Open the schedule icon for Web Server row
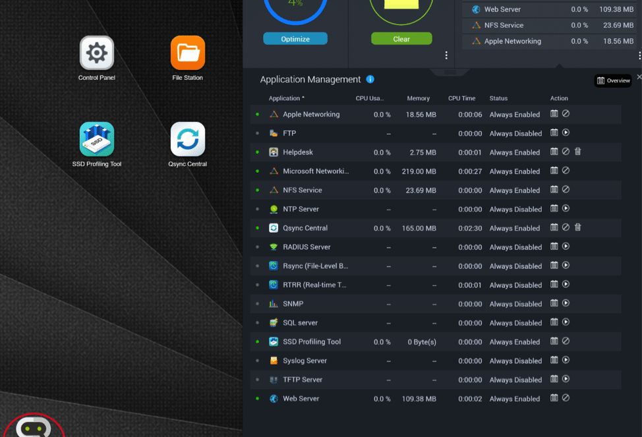 click(554, 397)
